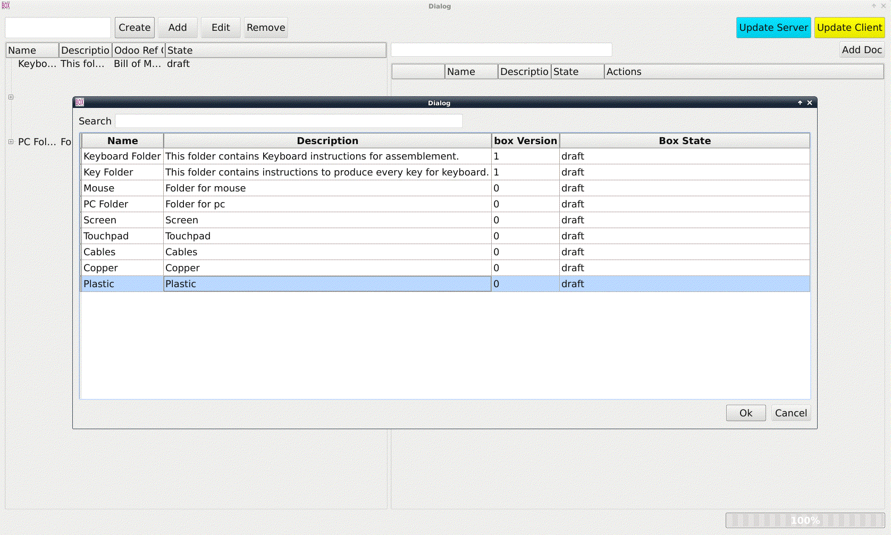Cancel the selection dialog
Screen dimensions: 891x535
tap(791, 413)
